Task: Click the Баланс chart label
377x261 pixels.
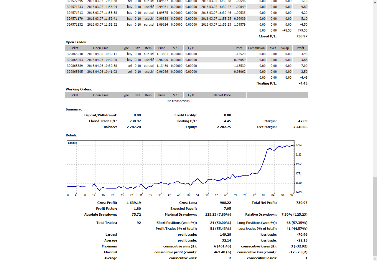Action: point(73,143)
